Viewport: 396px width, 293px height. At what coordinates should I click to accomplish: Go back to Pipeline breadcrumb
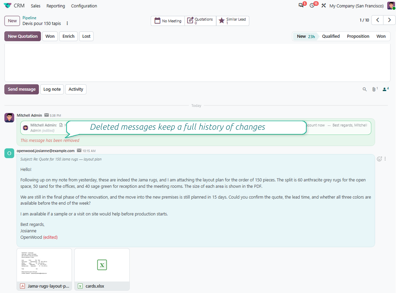click(29, 17)
